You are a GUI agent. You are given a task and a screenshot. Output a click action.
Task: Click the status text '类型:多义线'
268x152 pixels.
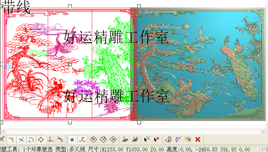point(70,149)
